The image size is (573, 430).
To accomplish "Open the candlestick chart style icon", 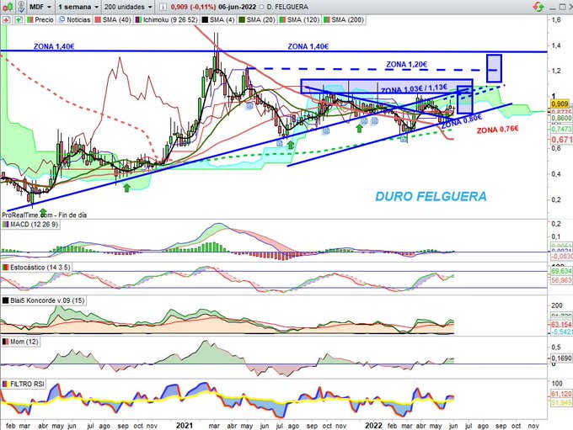I will [8, 7].
